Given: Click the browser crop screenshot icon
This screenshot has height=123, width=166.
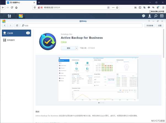Looking at the screenshot, I should point(144,7).
